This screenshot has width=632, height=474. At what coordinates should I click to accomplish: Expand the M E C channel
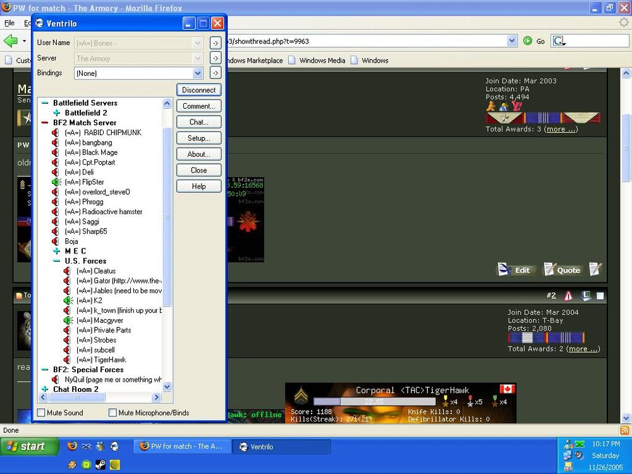[57, 251]
